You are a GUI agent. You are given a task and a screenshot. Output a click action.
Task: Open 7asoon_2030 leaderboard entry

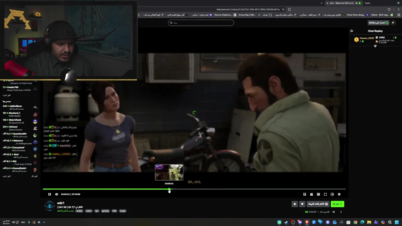pyautogui.click(x=364, y=40)
